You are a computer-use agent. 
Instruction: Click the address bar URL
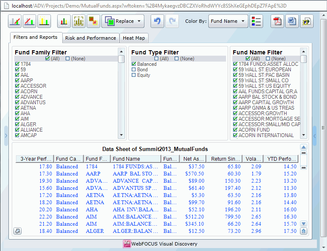(x=149, y=5)
